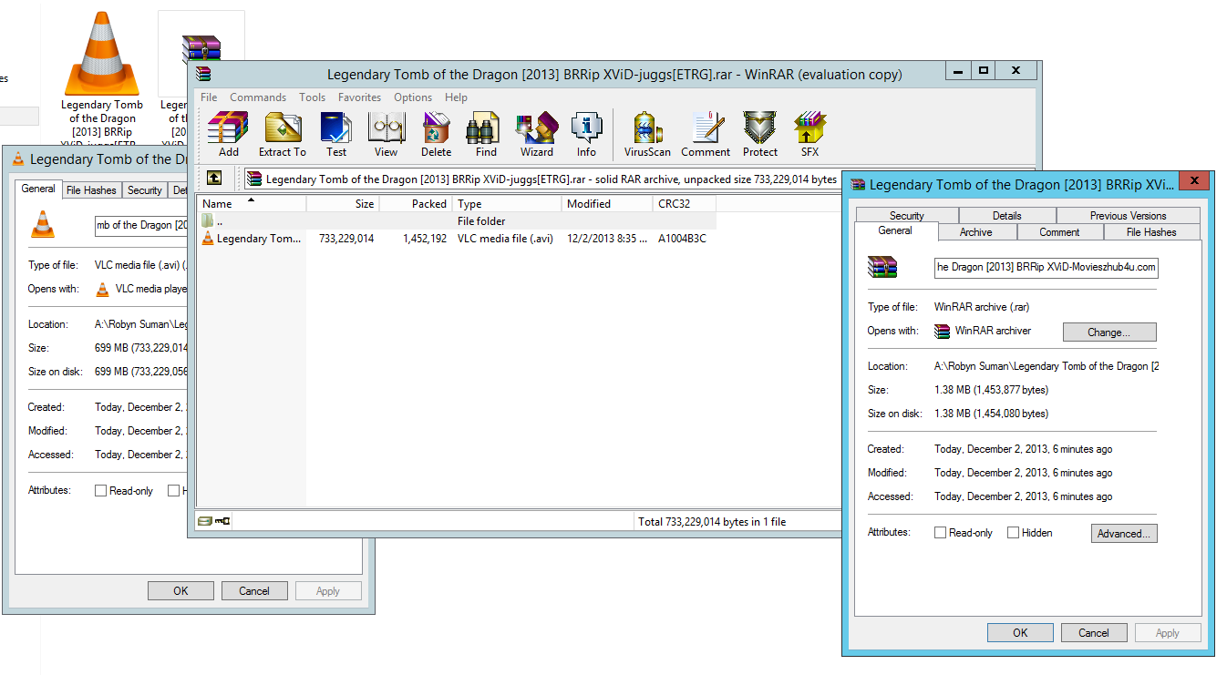Open Tools menu in WinRAR
This screenshot has height=675, width=1227.
[x=312, y=97]
